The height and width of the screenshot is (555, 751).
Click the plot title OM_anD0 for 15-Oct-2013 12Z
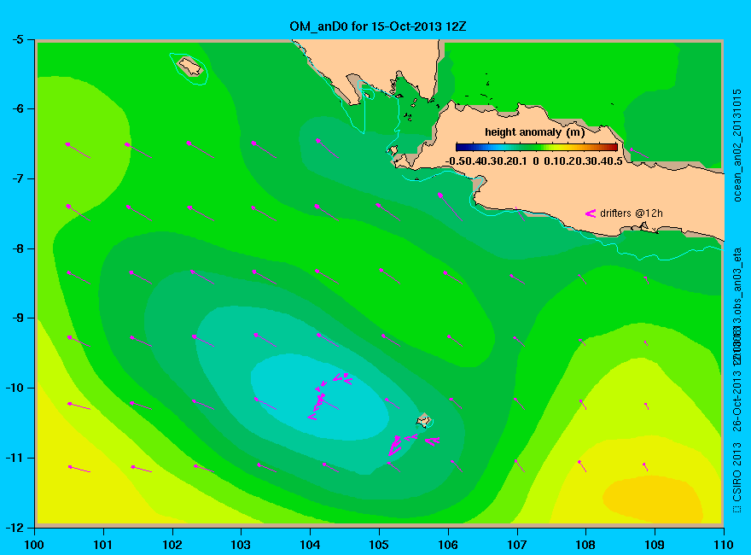377,26
